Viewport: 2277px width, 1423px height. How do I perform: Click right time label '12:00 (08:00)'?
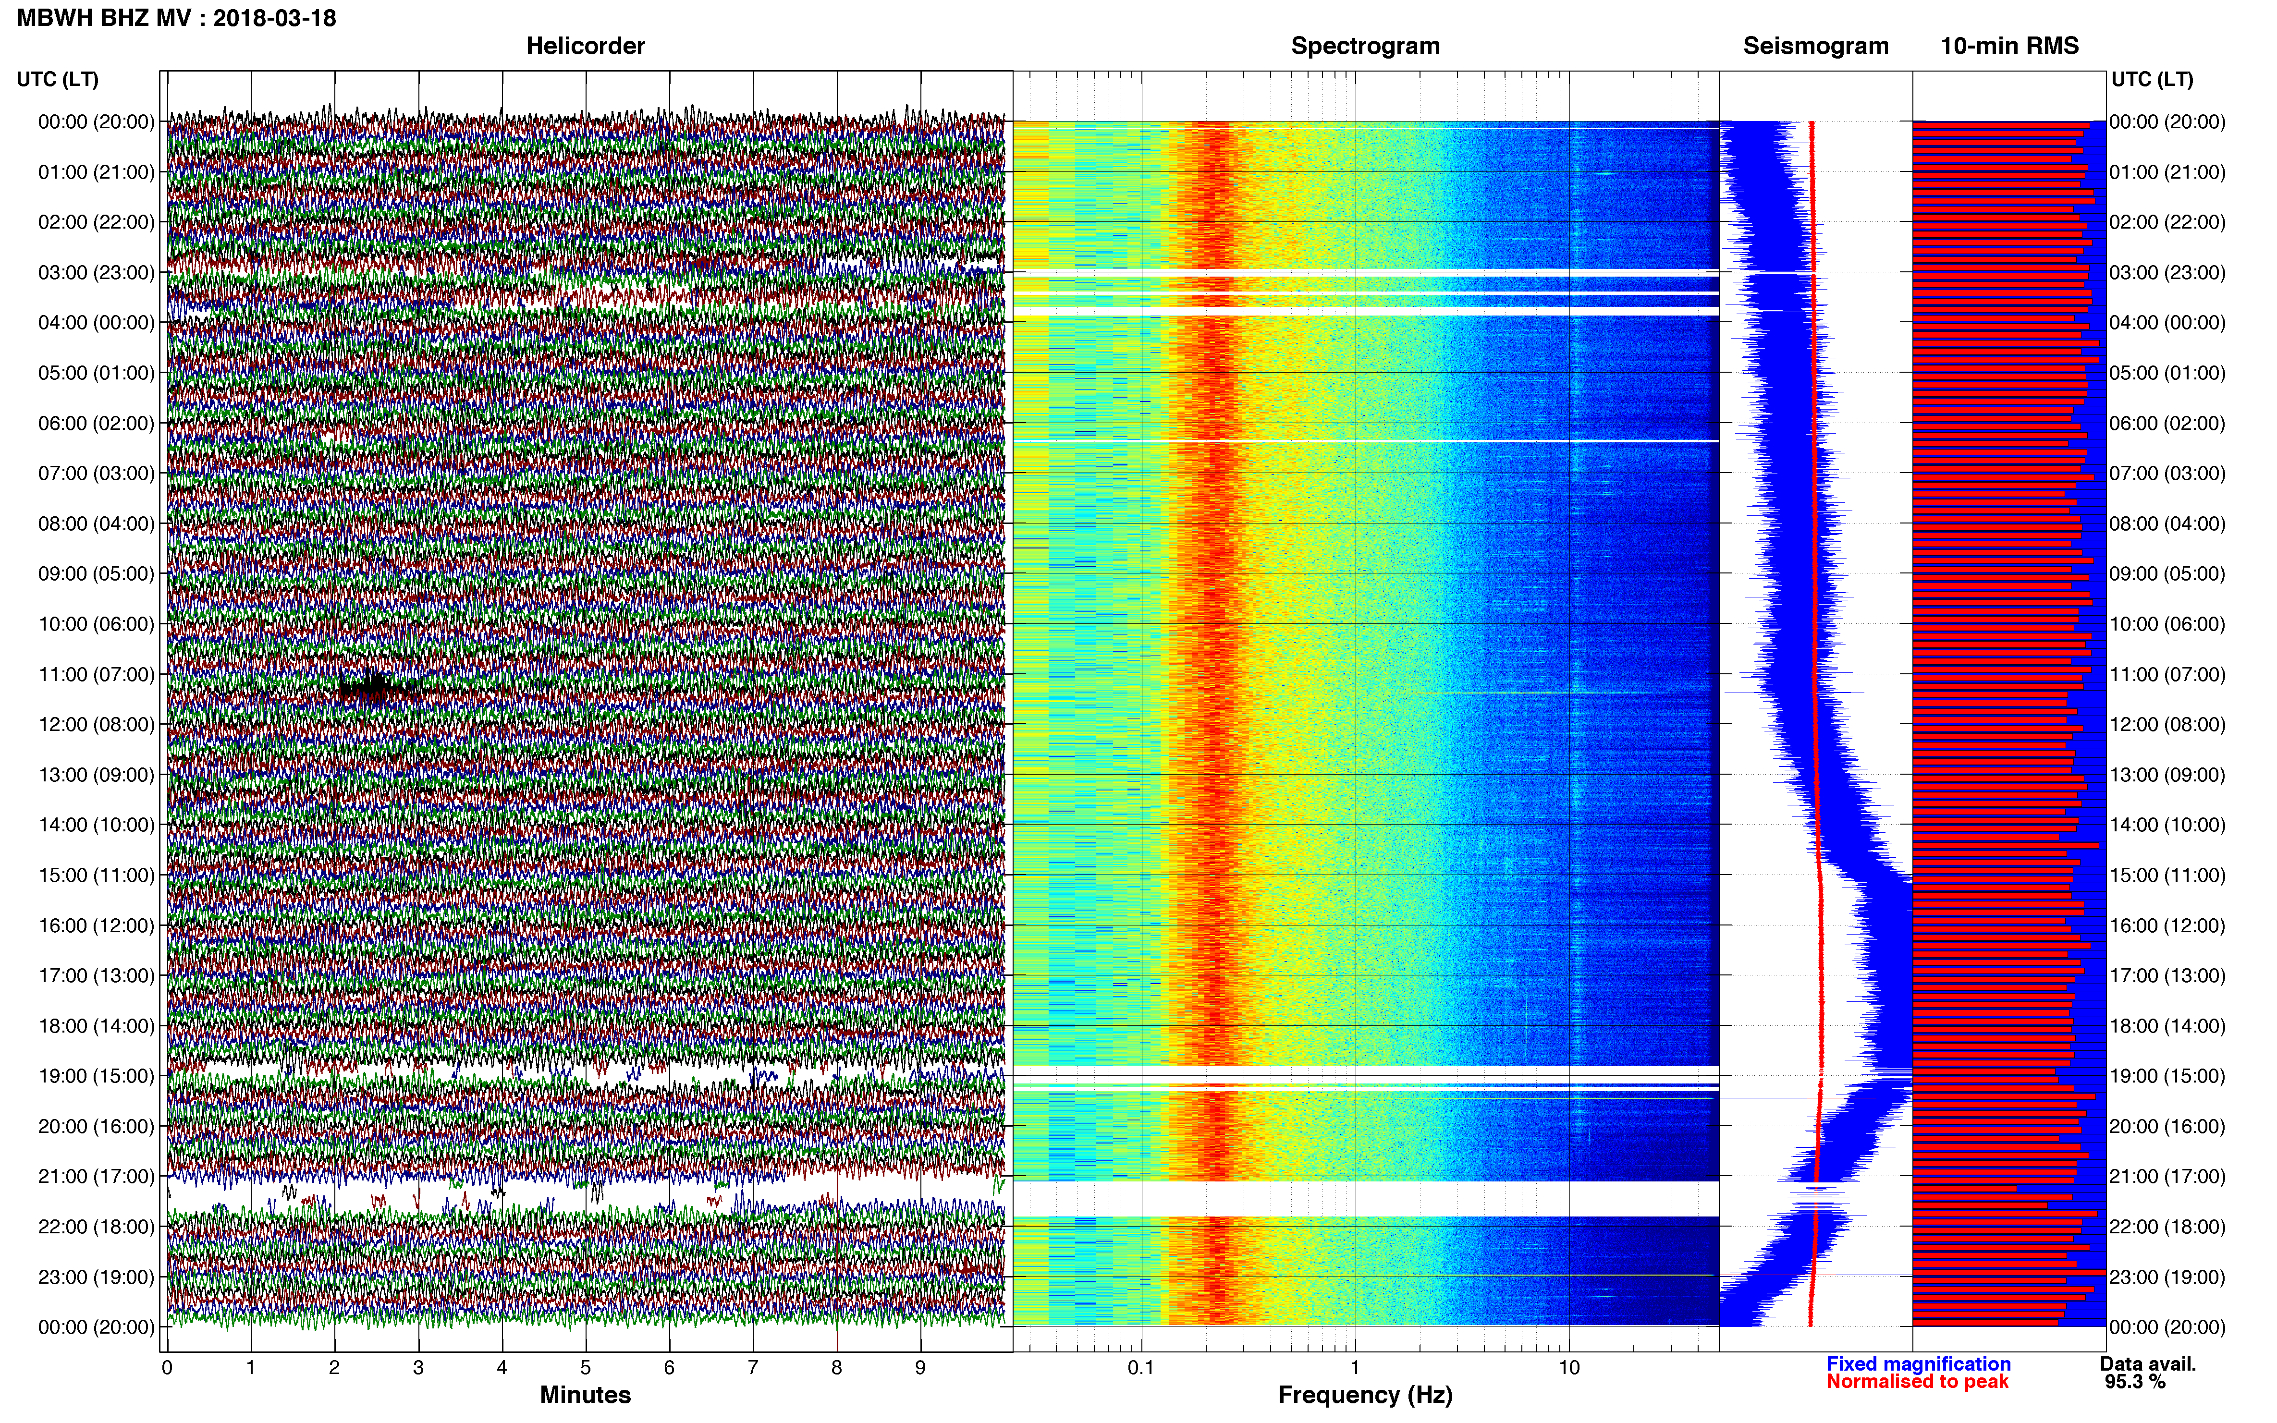tap(2167, 725)
